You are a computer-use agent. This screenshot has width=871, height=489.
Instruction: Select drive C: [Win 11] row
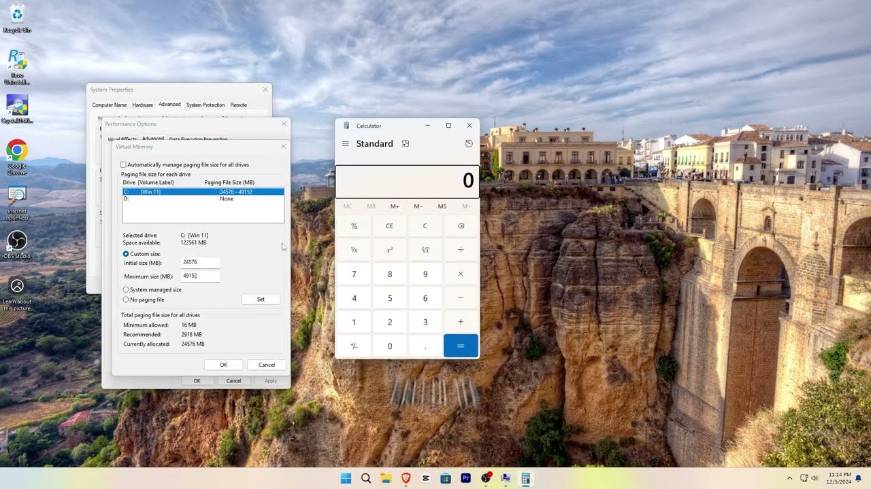(x=203, y=192)
